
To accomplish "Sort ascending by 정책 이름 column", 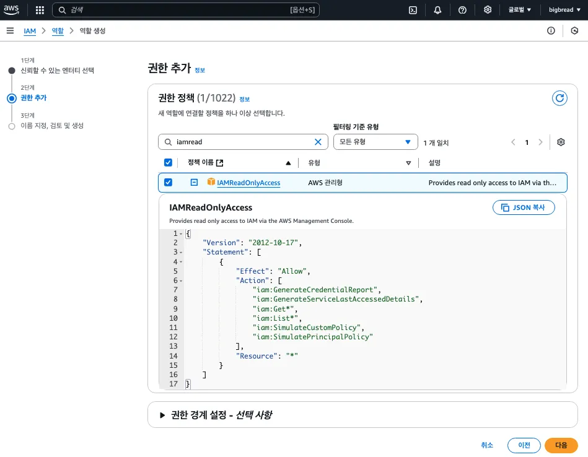I will click(288, 163).
